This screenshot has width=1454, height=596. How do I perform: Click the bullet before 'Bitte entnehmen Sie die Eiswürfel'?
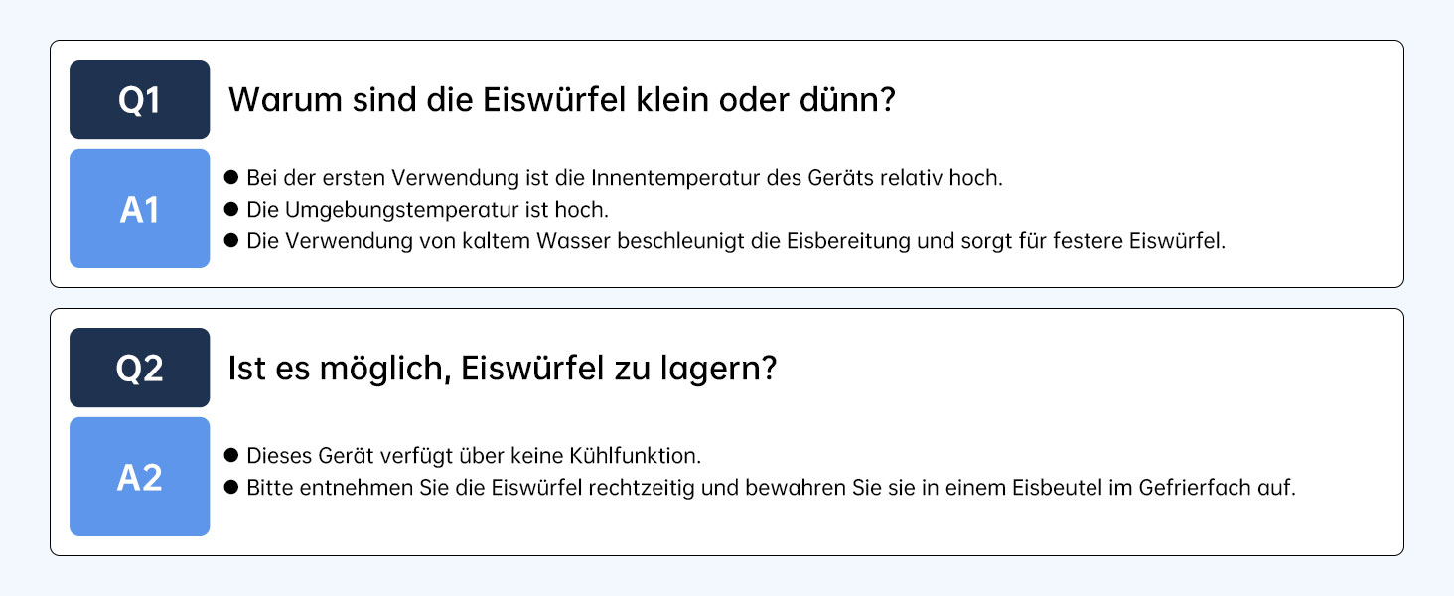pos(232,488)
